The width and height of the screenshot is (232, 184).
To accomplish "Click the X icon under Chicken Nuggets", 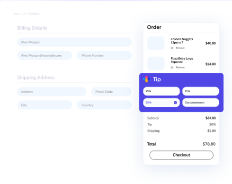I will (x=172, y=48).
